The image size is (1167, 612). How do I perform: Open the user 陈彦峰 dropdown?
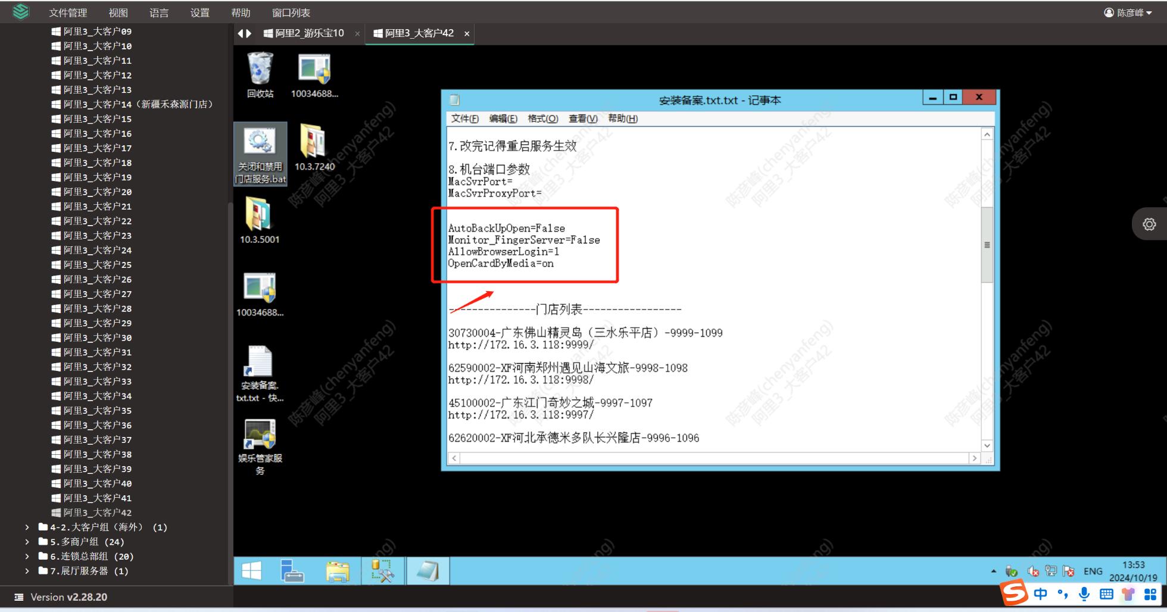coord(1128,13)
